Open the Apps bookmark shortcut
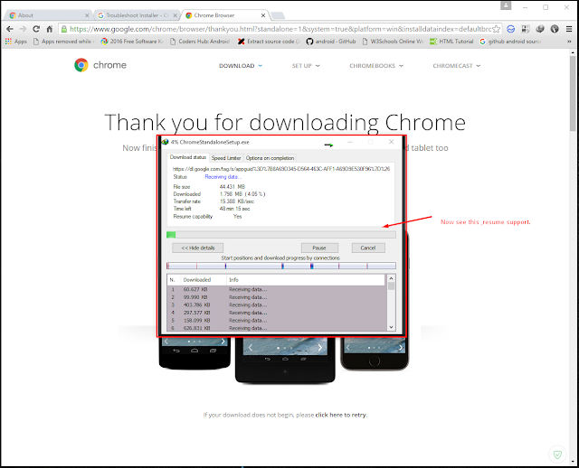Viewport: 579px width, 468px height. click(x=16, y=42)
